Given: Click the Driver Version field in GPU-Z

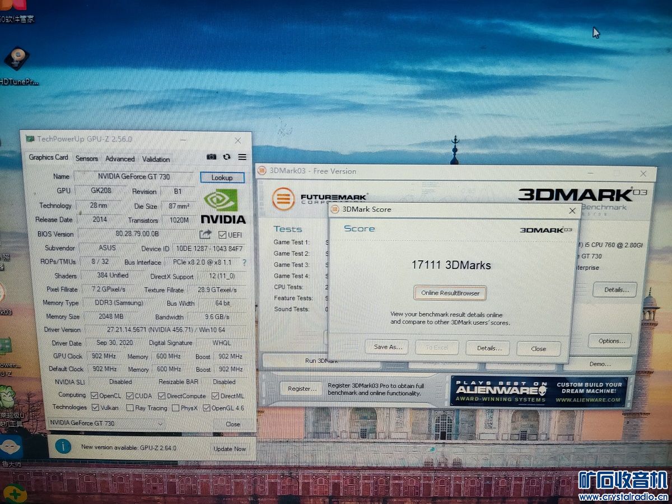Looking at the screenshot, I should tap(165, 330).
